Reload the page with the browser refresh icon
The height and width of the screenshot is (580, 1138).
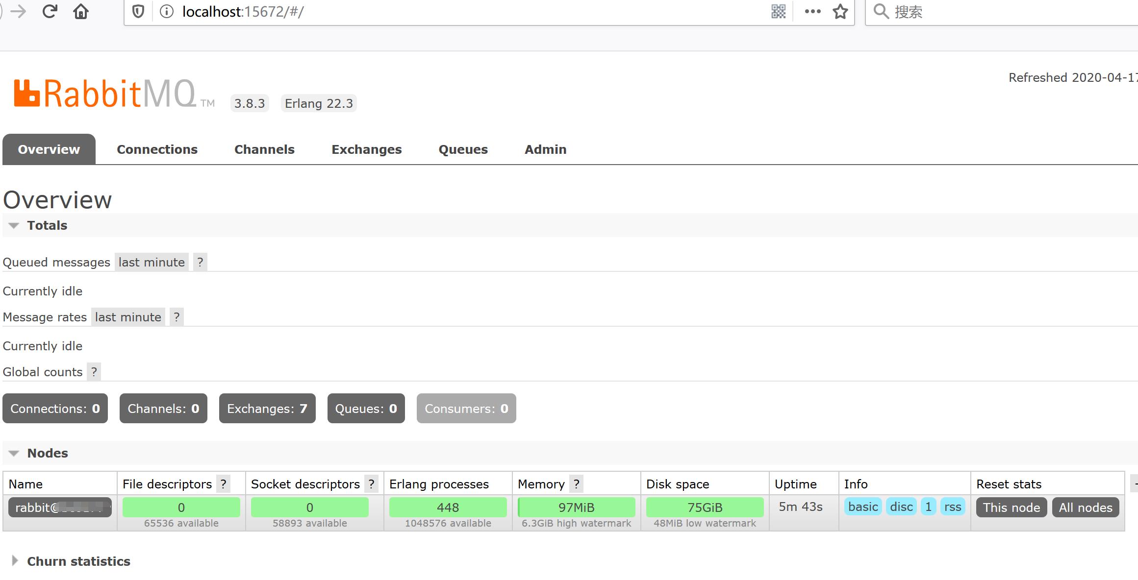pyautogui.click(x=50, y=11)
